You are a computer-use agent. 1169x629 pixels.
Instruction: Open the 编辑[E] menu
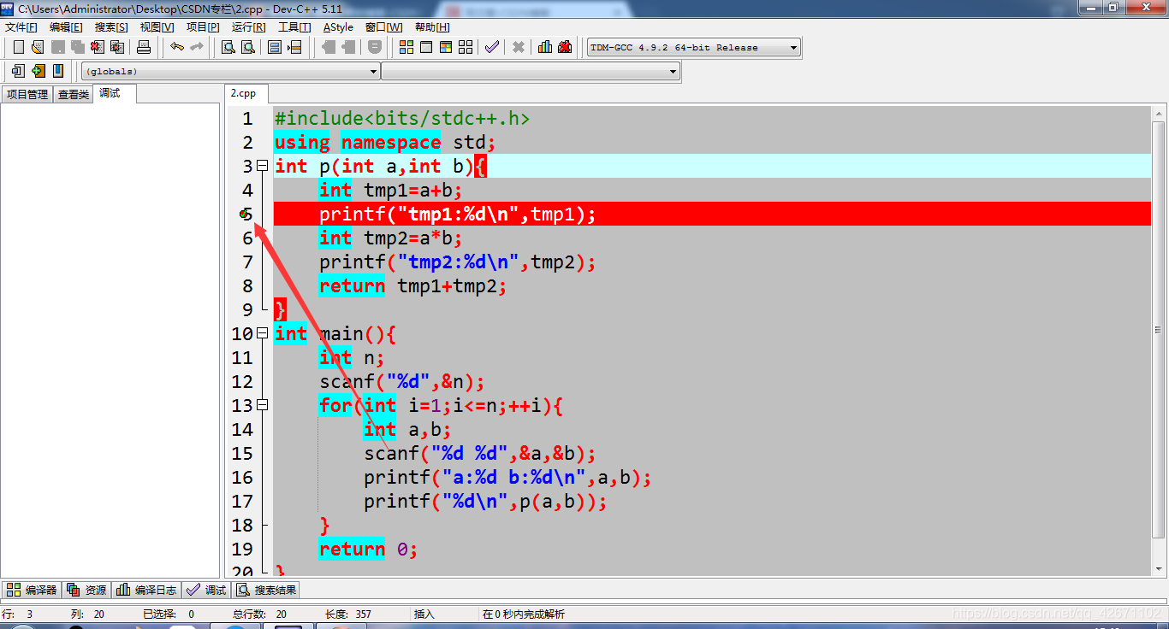pyautogui.click(x=66, y=27)
